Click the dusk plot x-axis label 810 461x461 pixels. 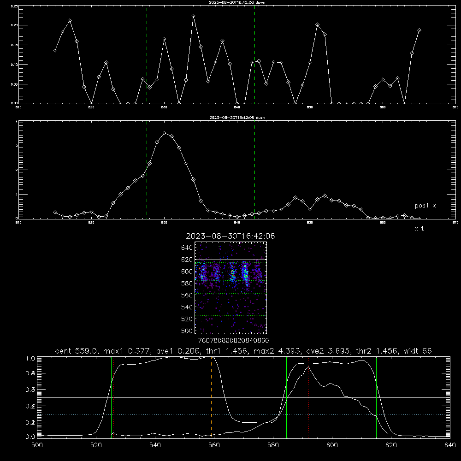point(18,223)
